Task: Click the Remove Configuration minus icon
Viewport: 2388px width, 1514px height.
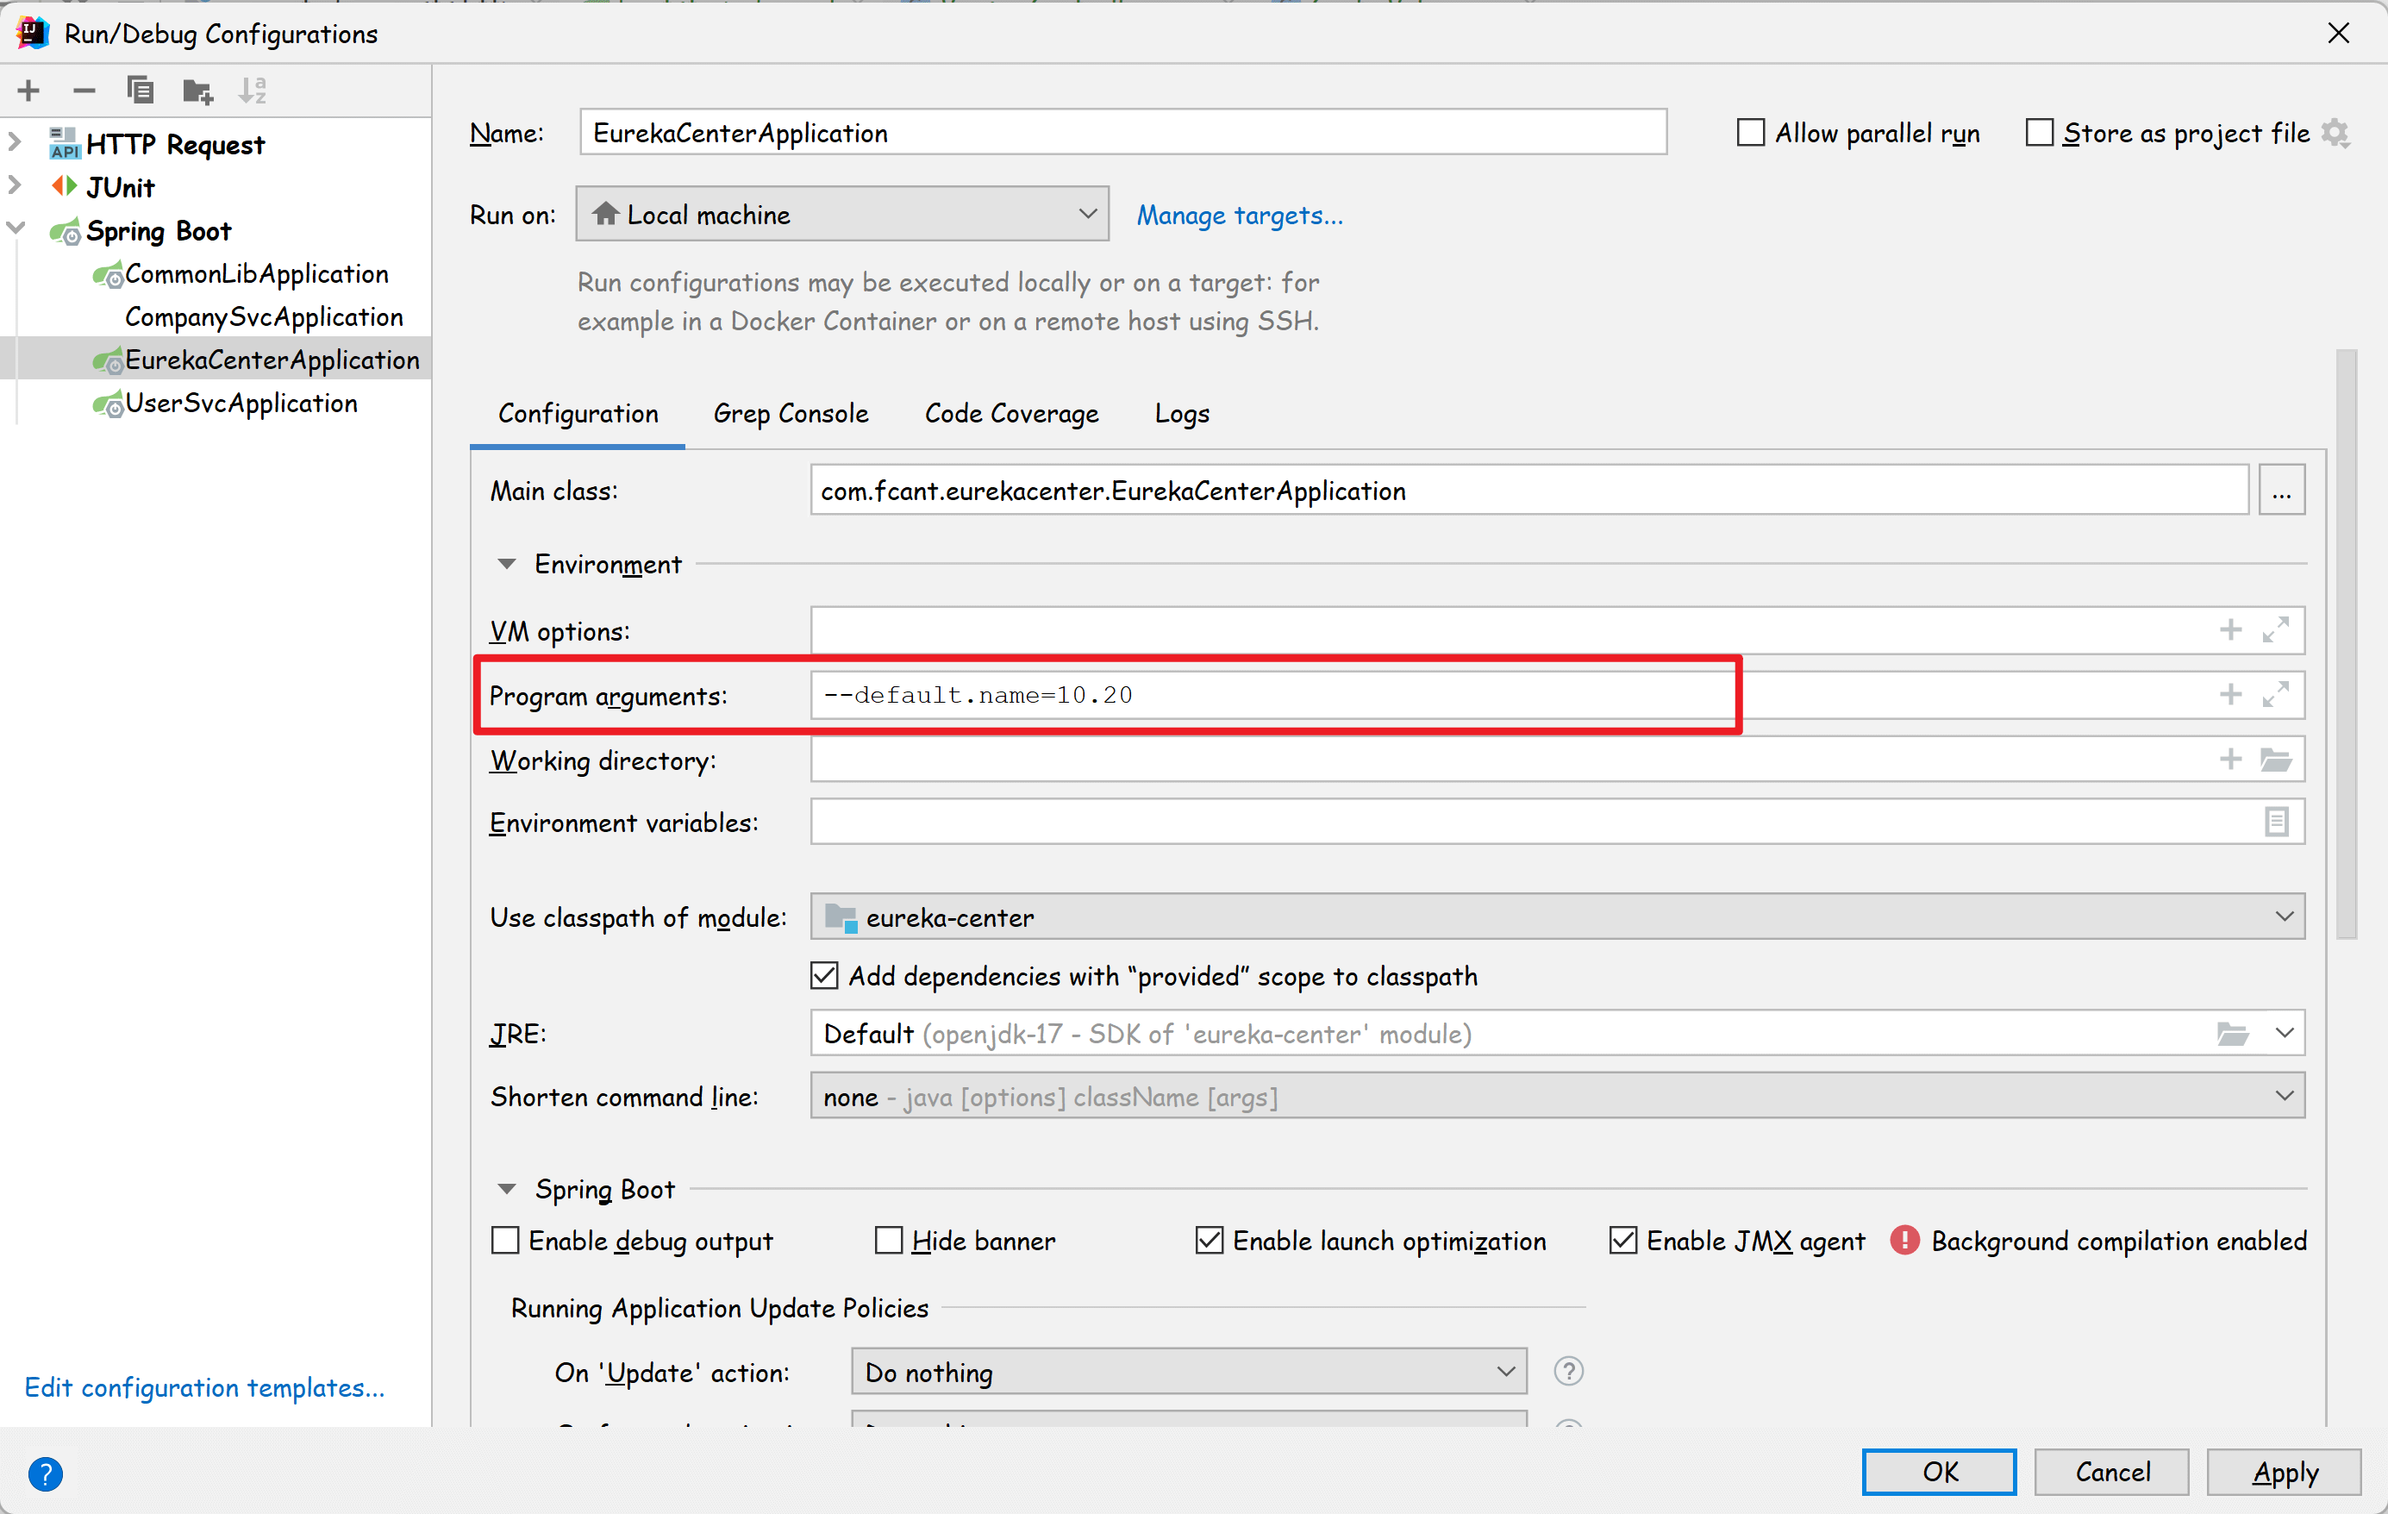Action: 84,91
